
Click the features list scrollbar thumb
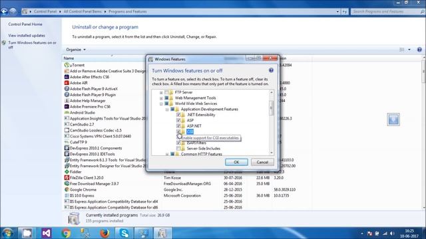(271, 108)
